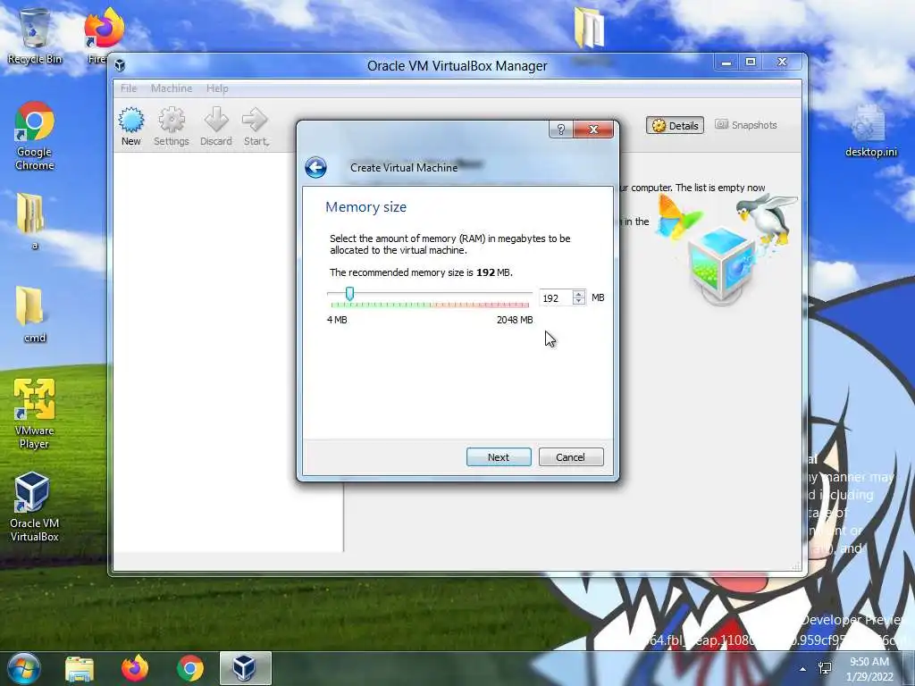
Task: Click the 'Create Virtual Machine' title text
Action: point(404,168)
